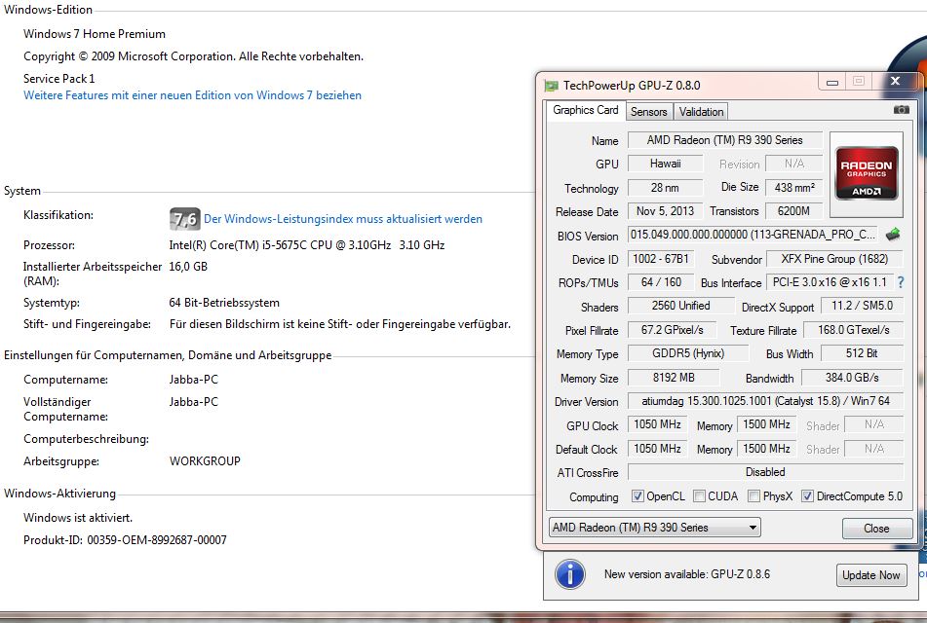
Task: Click the Windows 7 Home Premium edition text
Action: (95, 34)
